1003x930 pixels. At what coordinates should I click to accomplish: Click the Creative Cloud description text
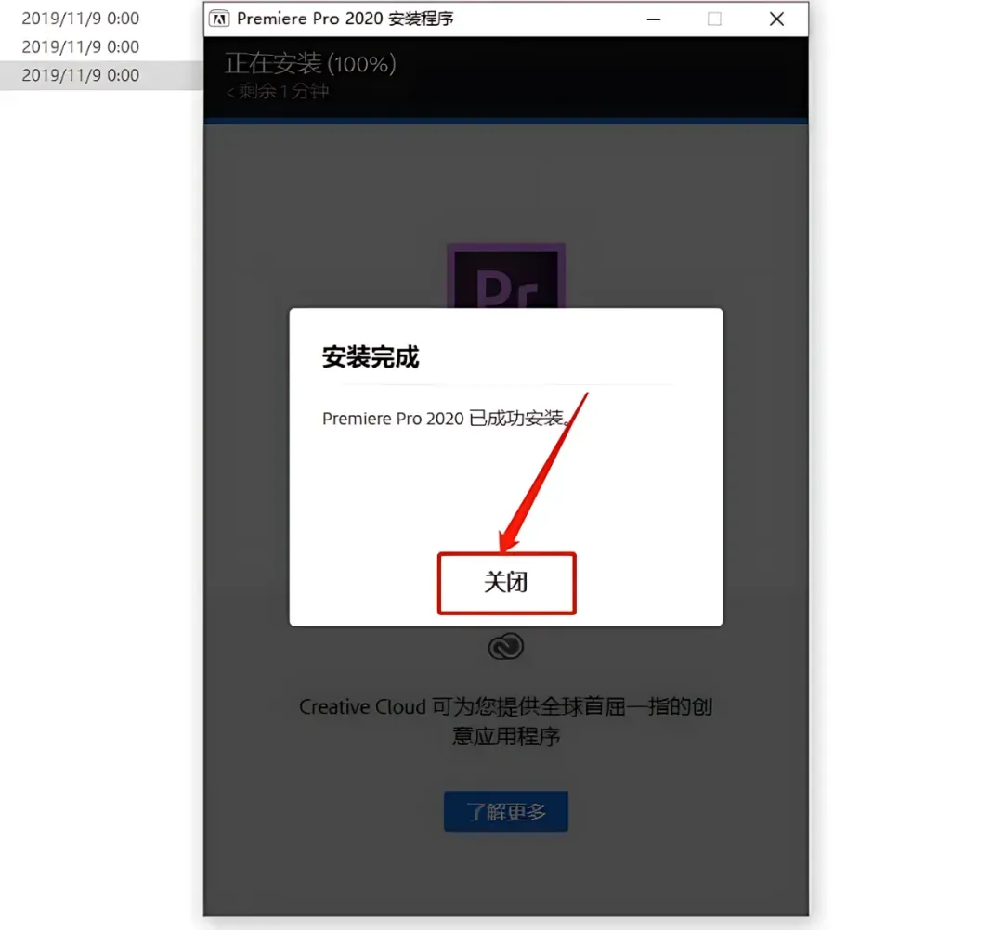[506, 721]
